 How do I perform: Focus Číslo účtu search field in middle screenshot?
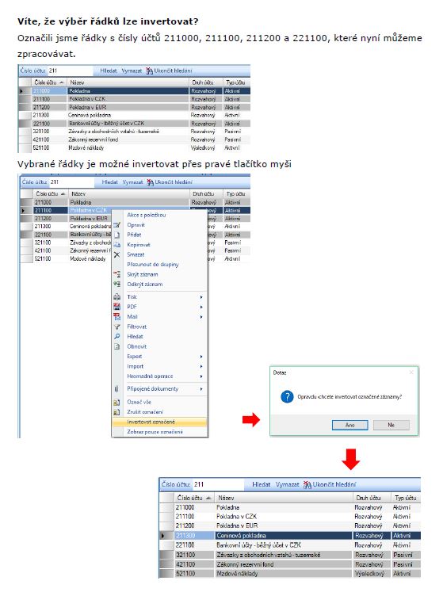pos(71,182)
